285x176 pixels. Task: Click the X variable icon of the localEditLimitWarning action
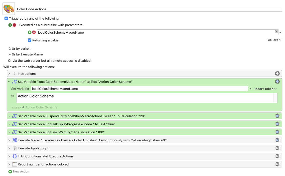pos(15,132)
